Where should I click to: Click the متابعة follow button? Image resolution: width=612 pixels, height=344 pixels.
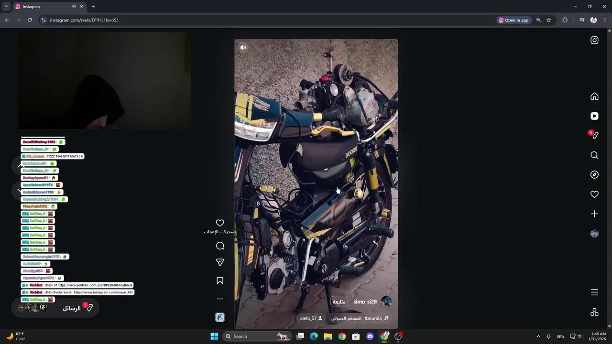click(339, 301)
